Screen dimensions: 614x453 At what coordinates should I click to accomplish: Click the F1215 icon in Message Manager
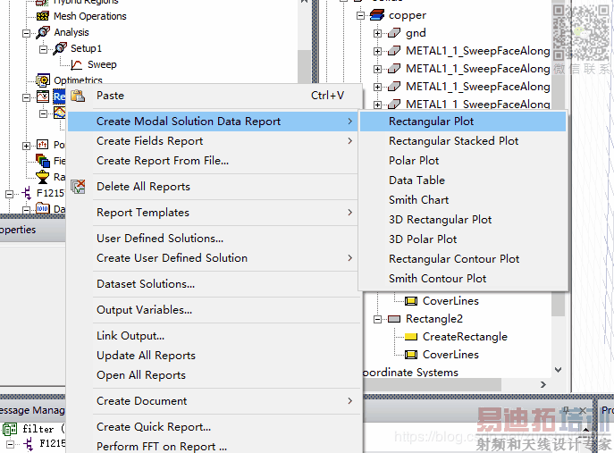point(29,443)
